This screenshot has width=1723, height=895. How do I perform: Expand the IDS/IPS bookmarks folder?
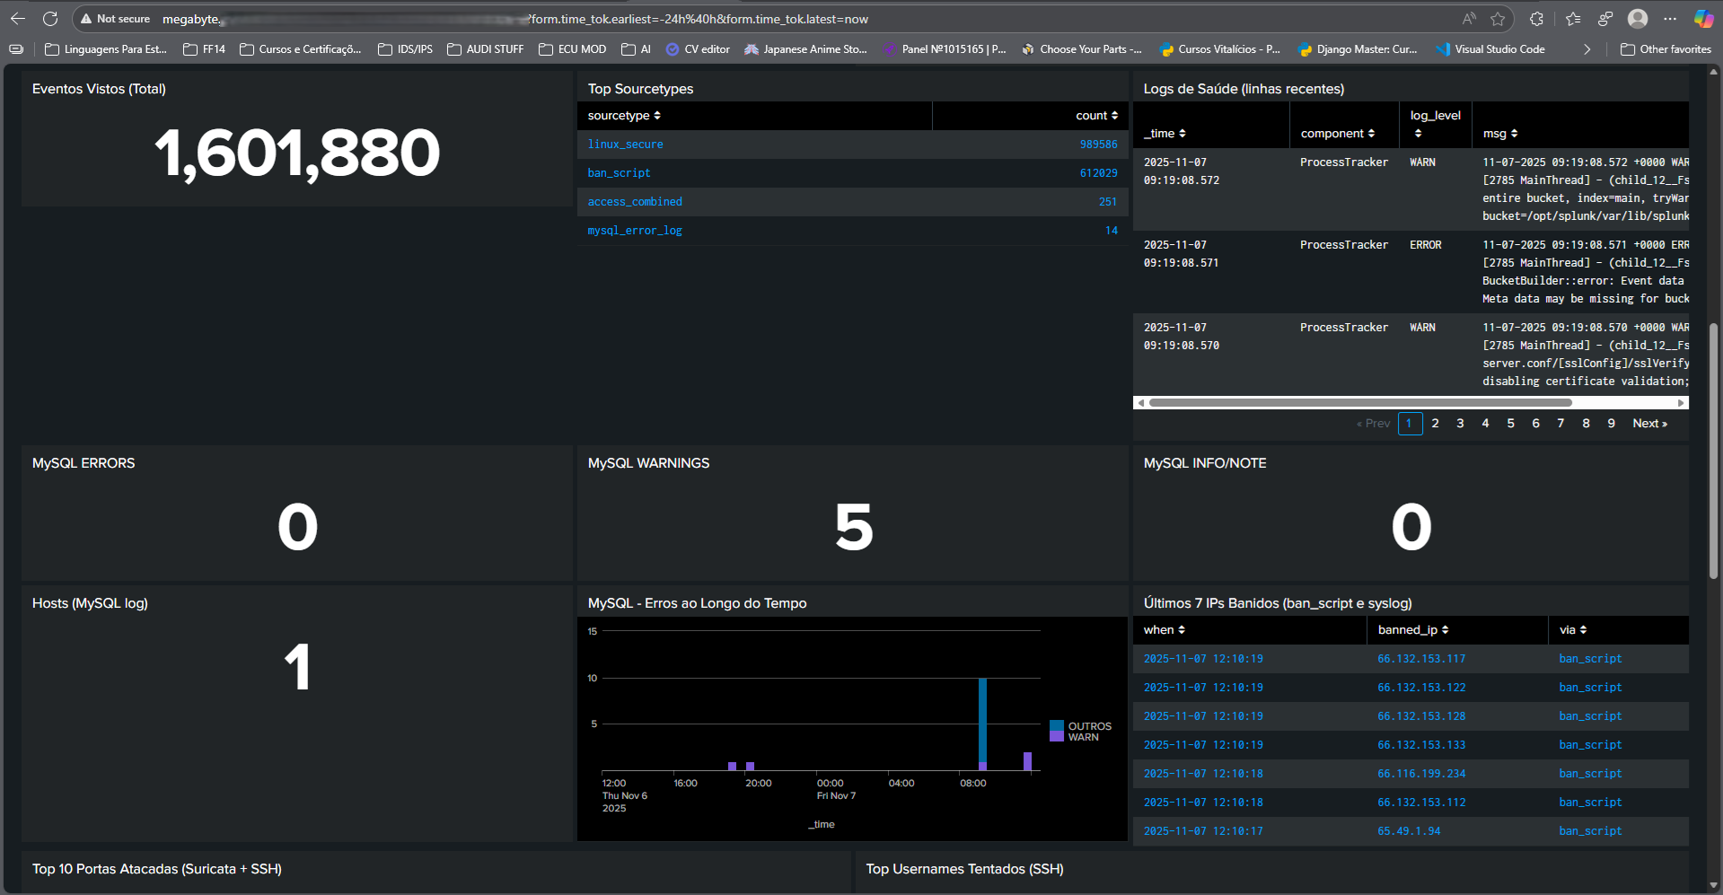click(x=406, y=49)
